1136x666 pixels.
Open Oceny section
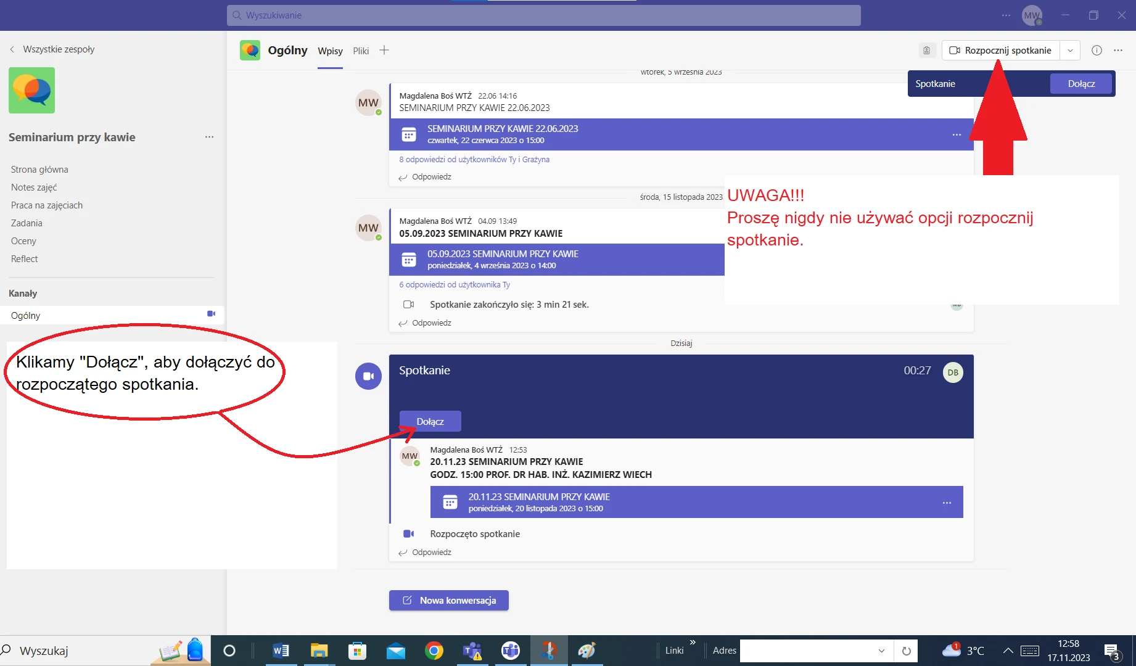pyautogui.click(x=23, y=241)
